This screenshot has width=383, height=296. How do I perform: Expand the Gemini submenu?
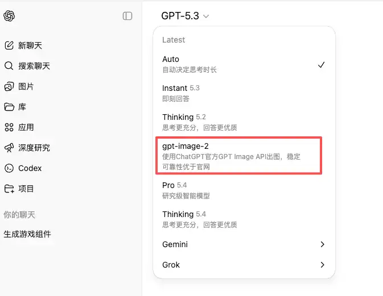pos(244,244)
